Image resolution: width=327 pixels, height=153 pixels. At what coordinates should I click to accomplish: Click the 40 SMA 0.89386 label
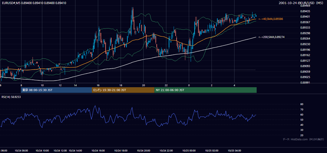(270, 19)
